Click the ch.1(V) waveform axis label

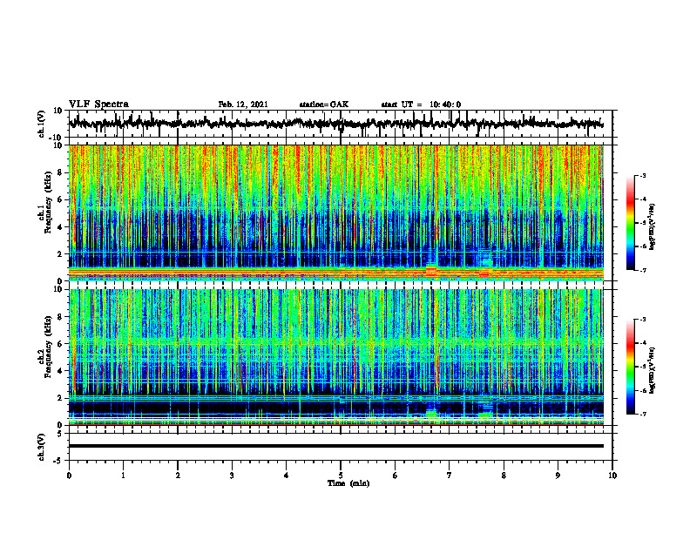tap(42, 124)
